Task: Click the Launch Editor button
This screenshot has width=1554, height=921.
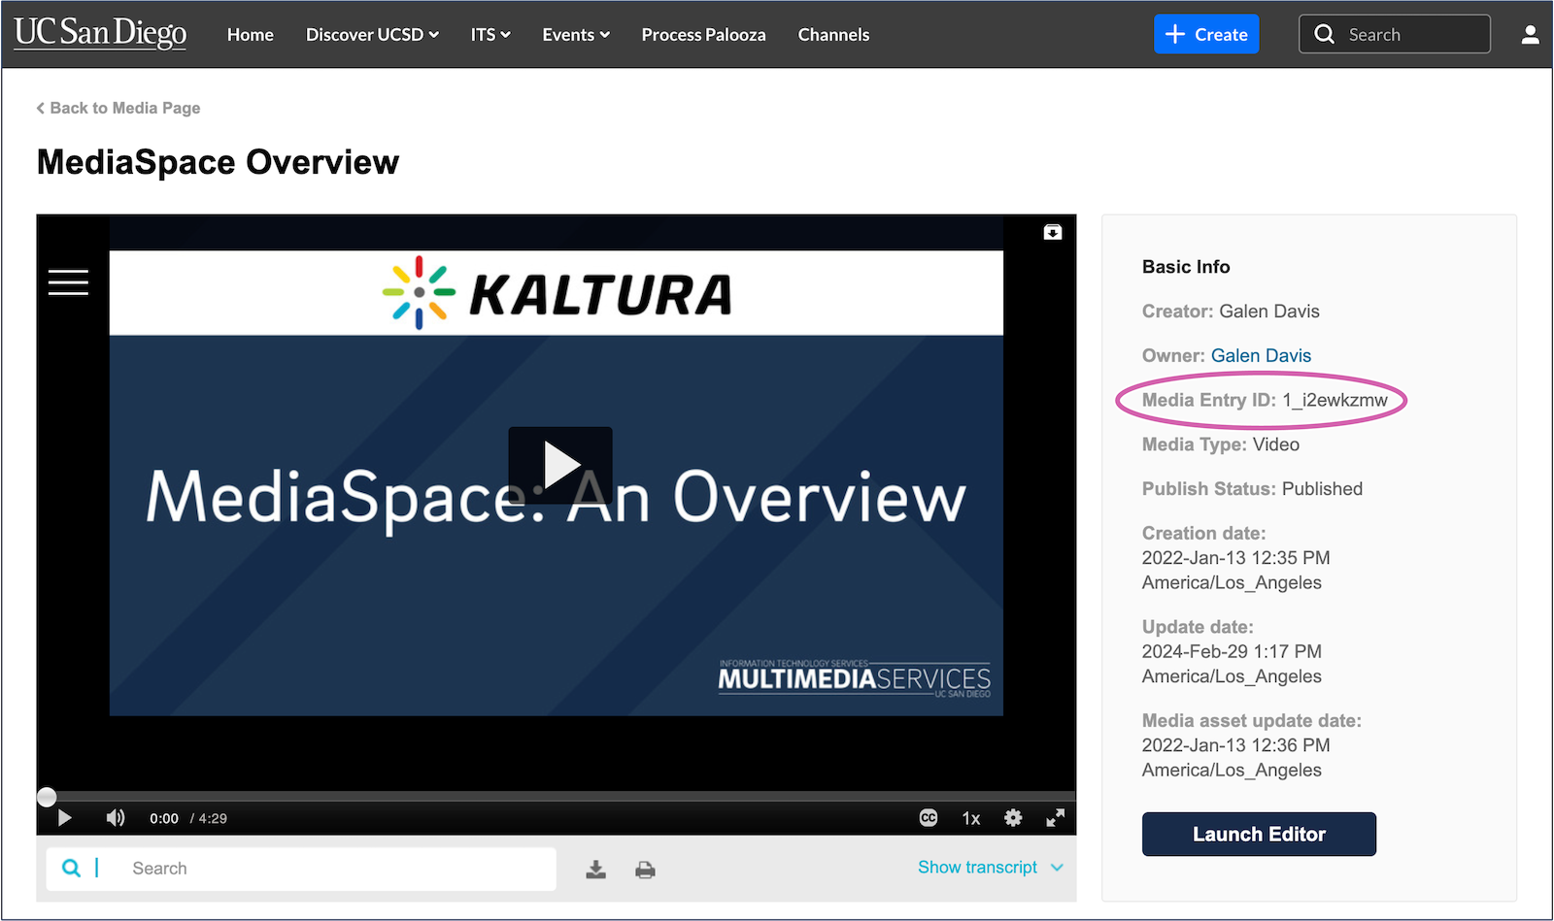Action: 1259,835
